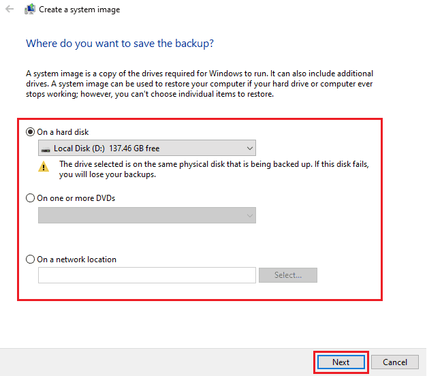Click the On a hard disk label
Viewport: 427px width, 376px height.
click(63, 132)
